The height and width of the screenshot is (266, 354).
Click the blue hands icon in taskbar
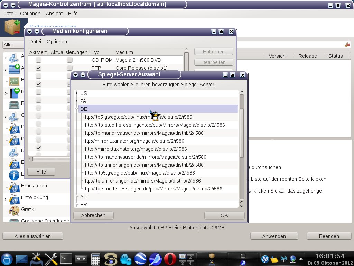point(125,259)
